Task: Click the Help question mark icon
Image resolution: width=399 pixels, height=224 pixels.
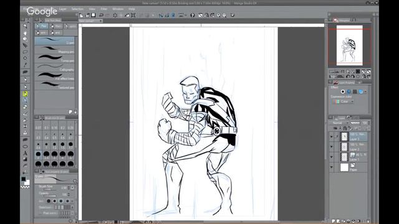Action: tap(193, 15)
